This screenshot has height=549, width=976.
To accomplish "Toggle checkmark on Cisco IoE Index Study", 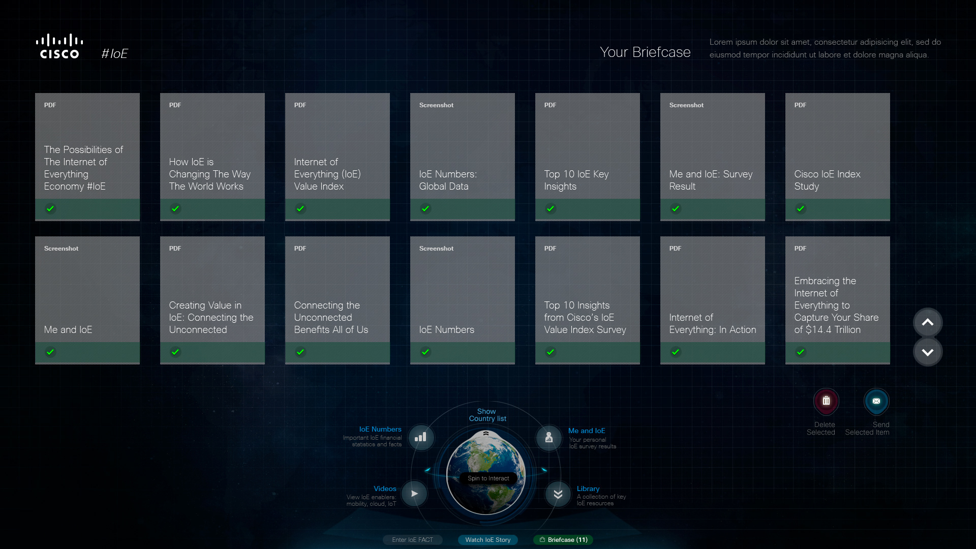I will coord(801,208).
